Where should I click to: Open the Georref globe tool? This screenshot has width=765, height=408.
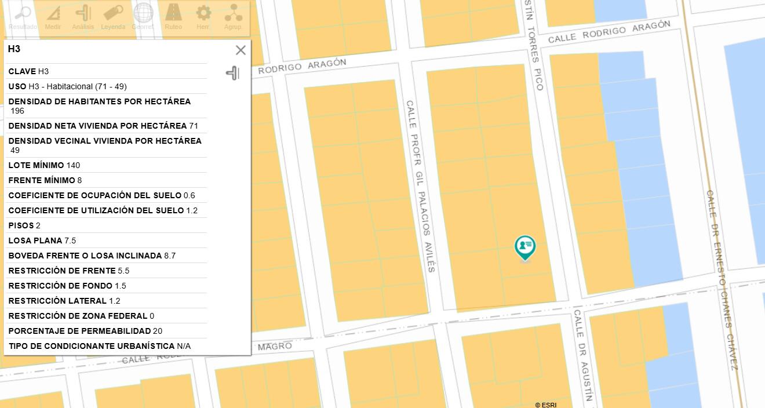143,17
